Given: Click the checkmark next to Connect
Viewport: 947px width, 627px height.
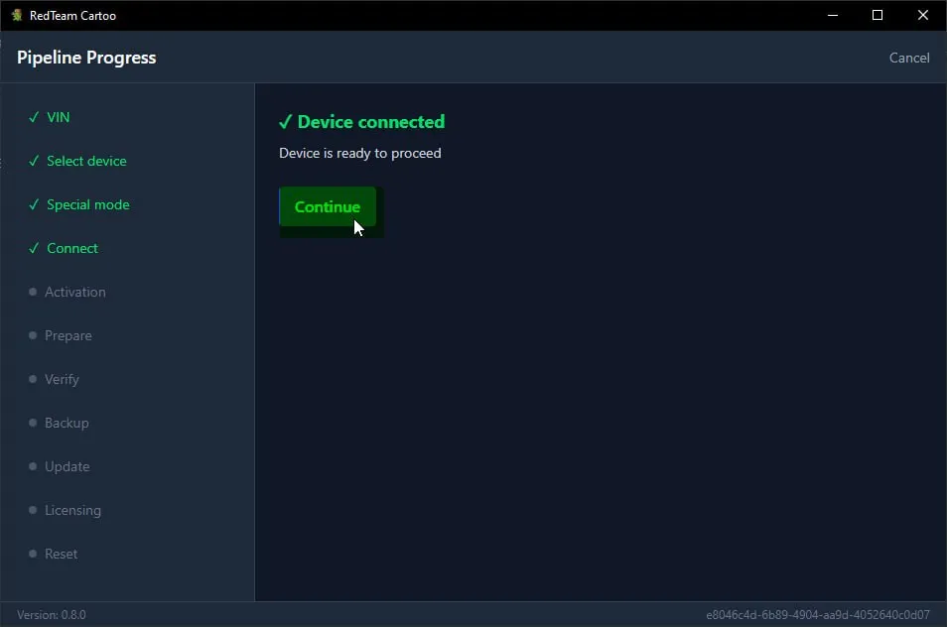Looking at the screenshot, I should pos(34,248).
